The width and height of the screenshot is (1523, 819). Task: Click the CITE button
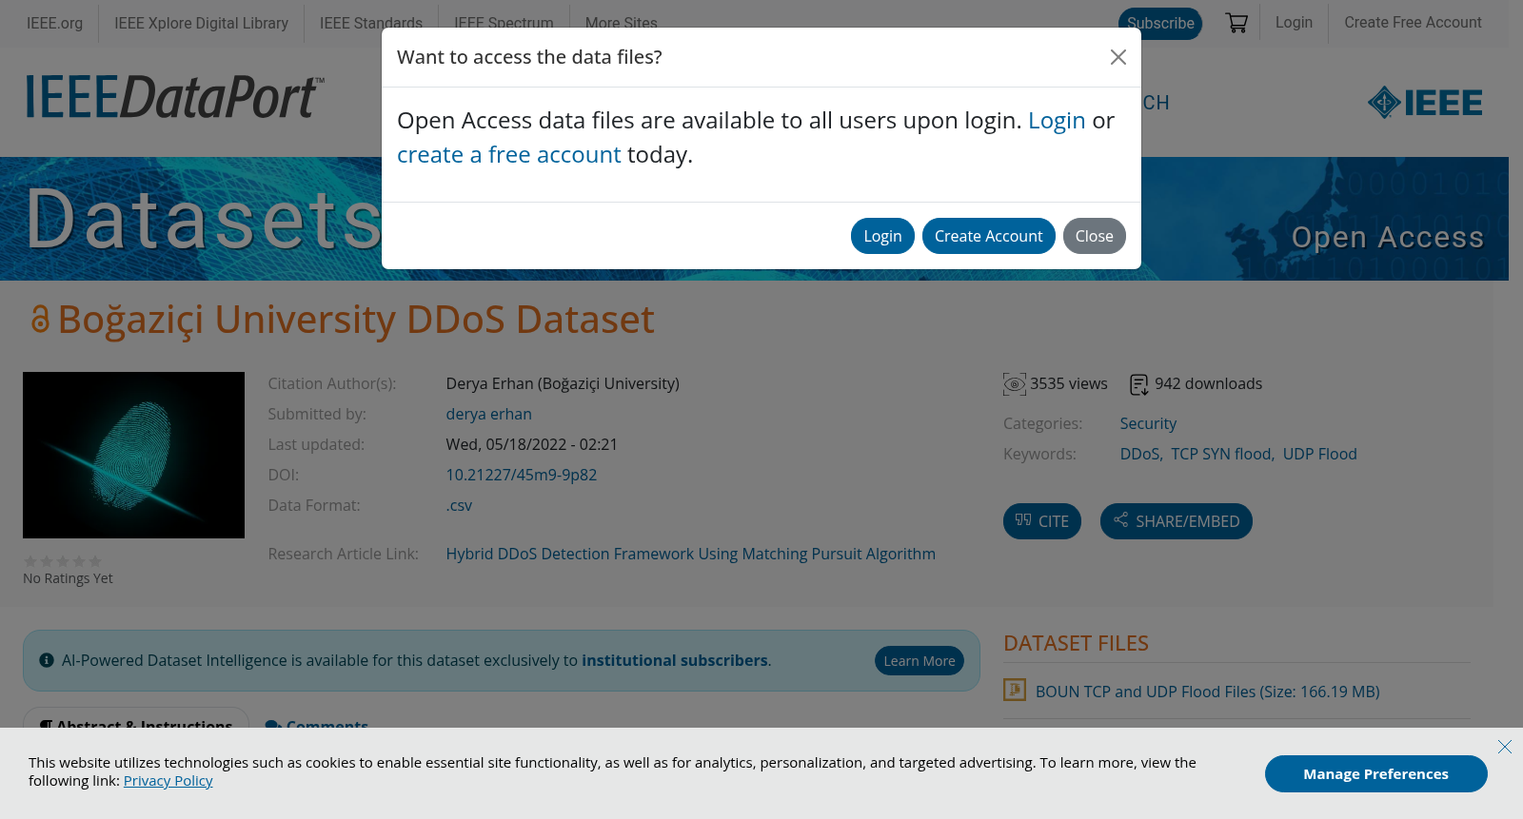tap(1042, 521)
